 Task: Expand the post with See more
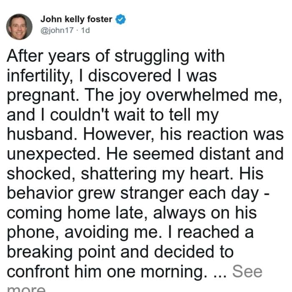[247, 271]
